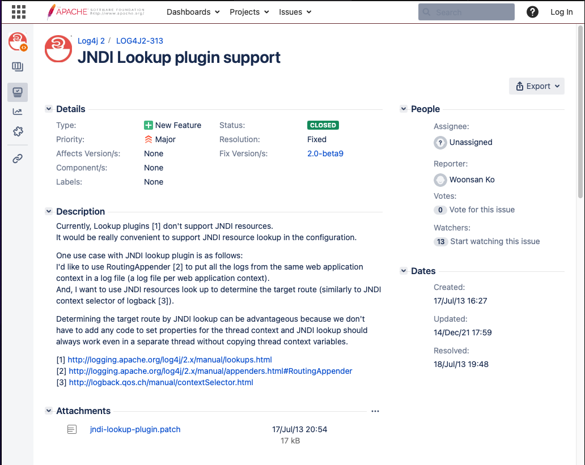Open the Log4j 2 breadcrumb link
Image resolution: width=585 pixels, height=465 pixels.
(91, 41)
